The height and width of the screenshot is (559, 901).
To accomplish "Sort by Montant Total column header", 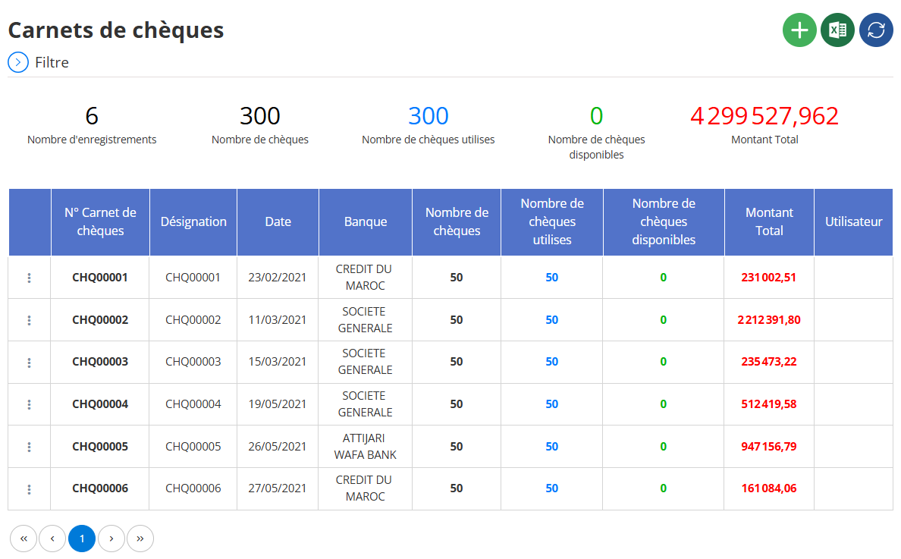I will tap(769, 221).
